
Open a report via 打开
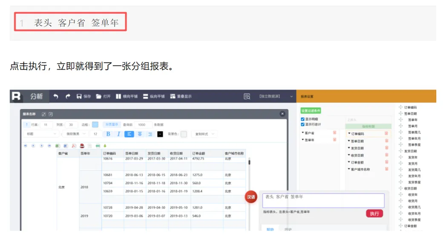point(103,96)
